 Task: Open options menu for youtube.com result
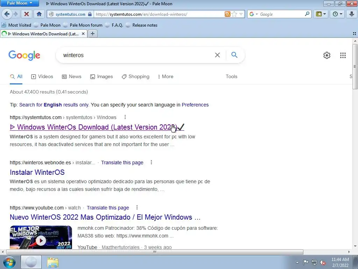tap(137, 207)
